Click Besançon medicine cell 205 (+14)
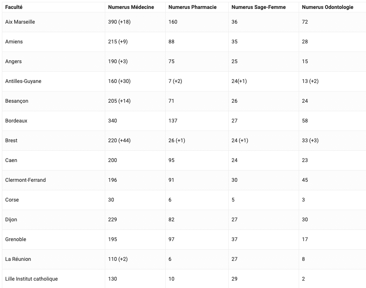366x288 pixels. click(x=119, y=101)
